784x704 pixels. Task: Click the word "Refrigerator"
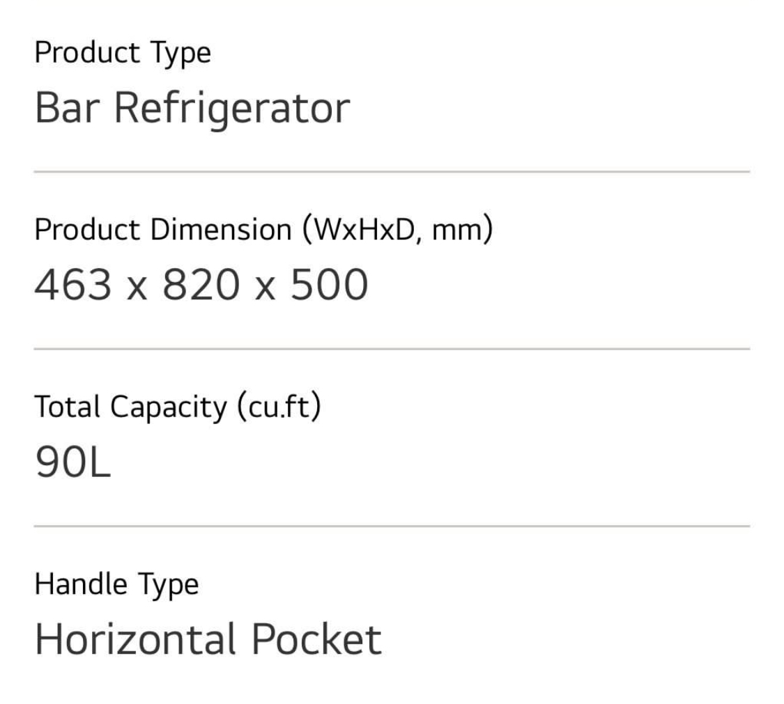231,109
